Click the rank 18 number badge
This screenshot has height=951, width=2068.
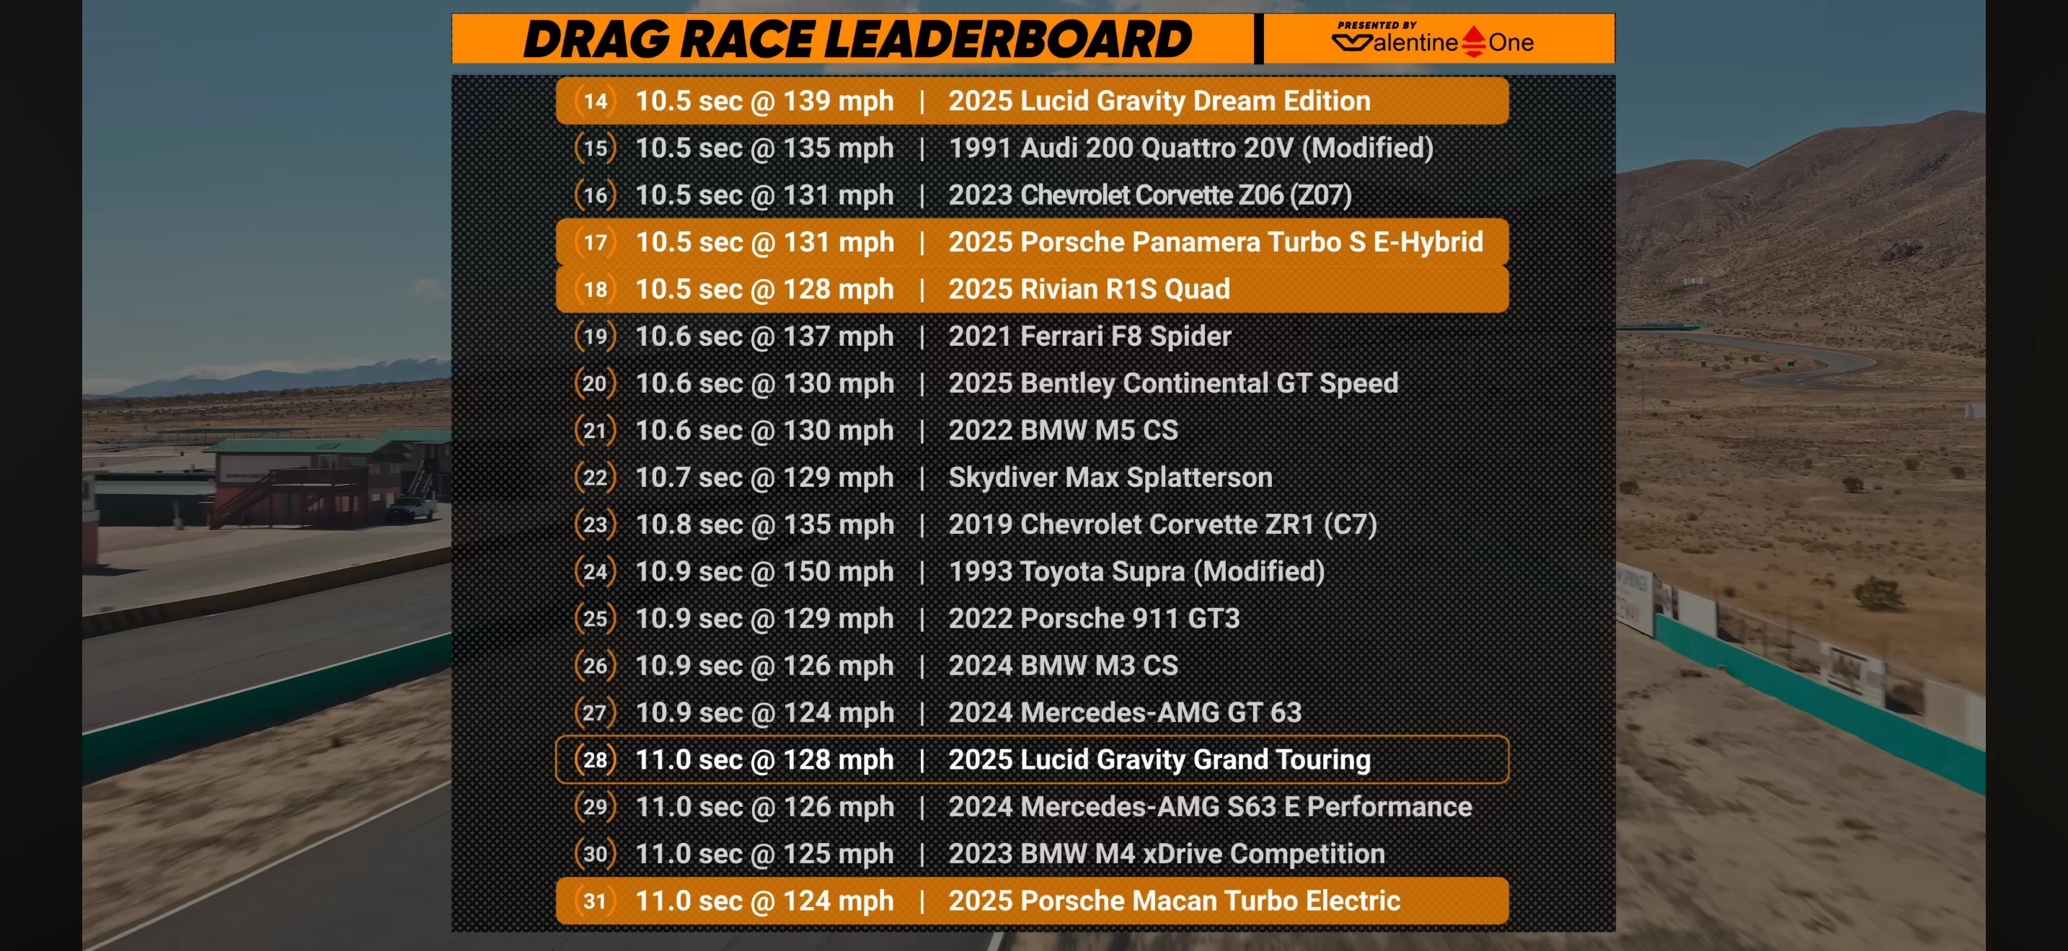point(596,289)
